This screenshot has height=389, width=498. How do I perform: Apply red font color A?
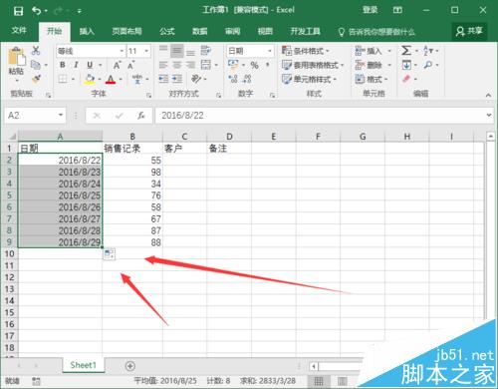pos(111,79)
